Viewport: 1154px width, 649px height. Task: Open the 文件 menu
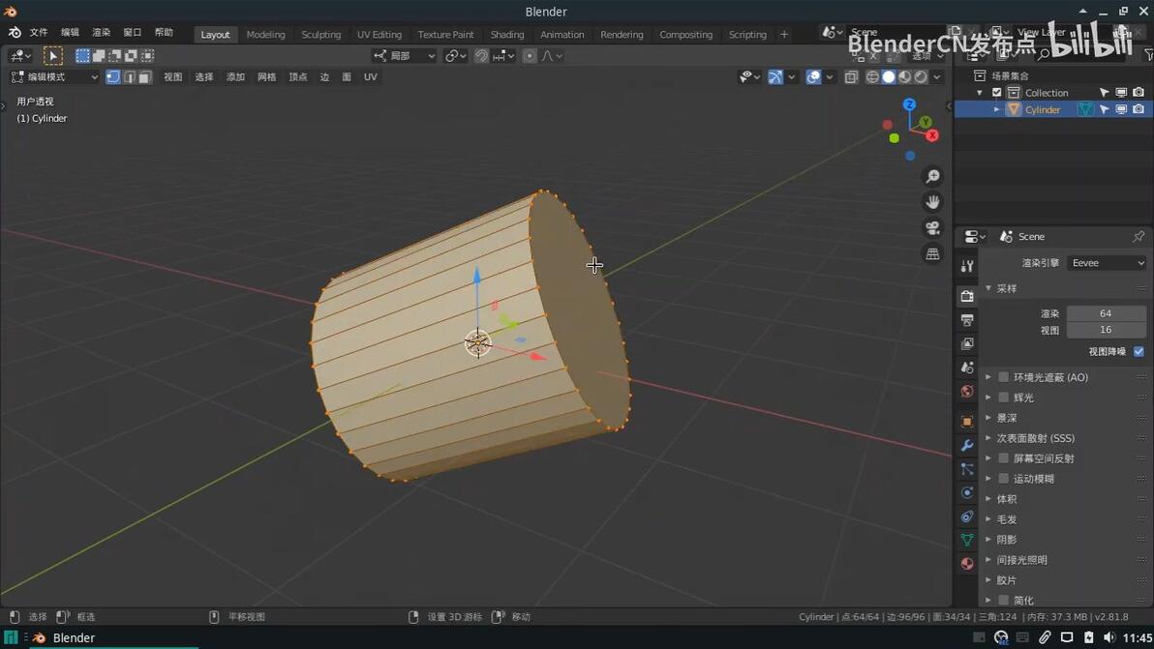click(x=39, y=32)
